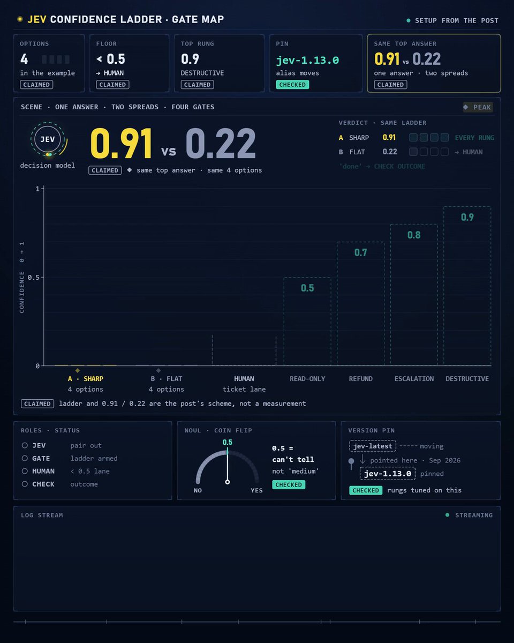Click CLAIMED badge in SAME TOP ANSWER card
The image size is (514, 643).
click(x=390, y=85)
